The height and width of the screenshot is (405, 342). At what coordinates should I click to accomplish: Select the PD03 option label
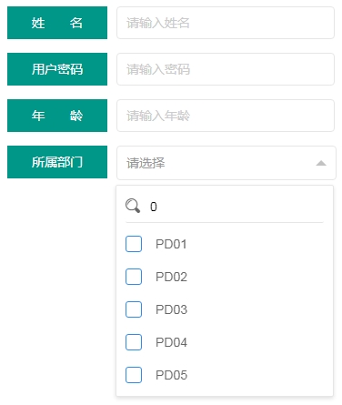click(171, 309)
